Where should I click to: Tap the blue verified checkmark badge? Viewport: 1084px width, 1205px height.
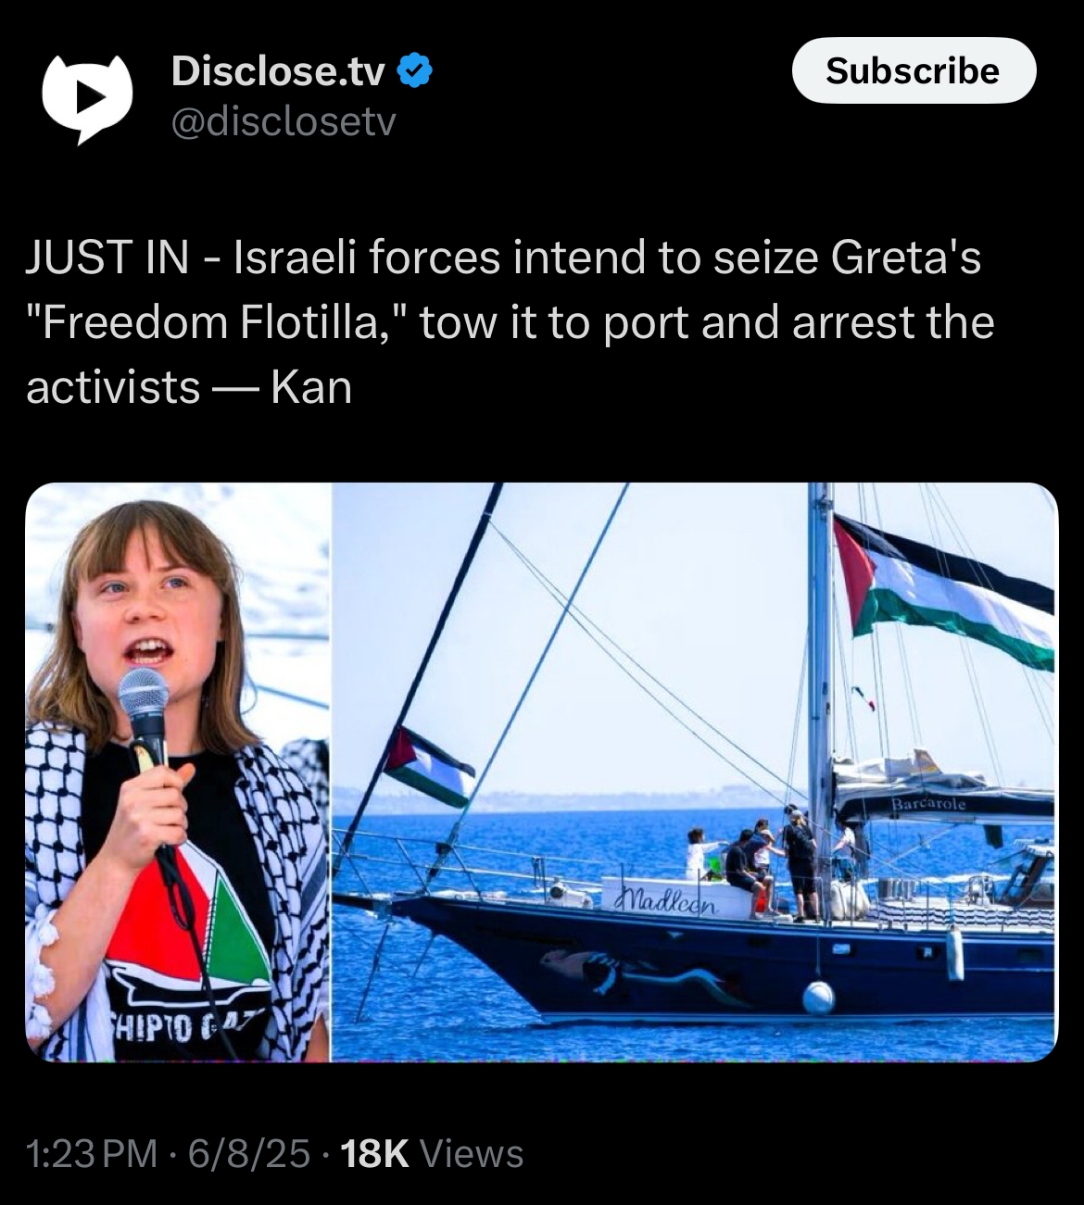(415, 71)
